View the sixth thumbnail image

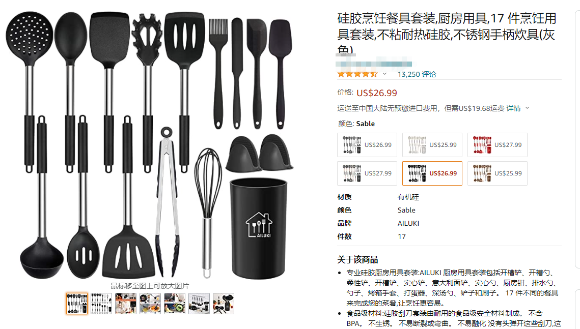(x=199, y=304)
